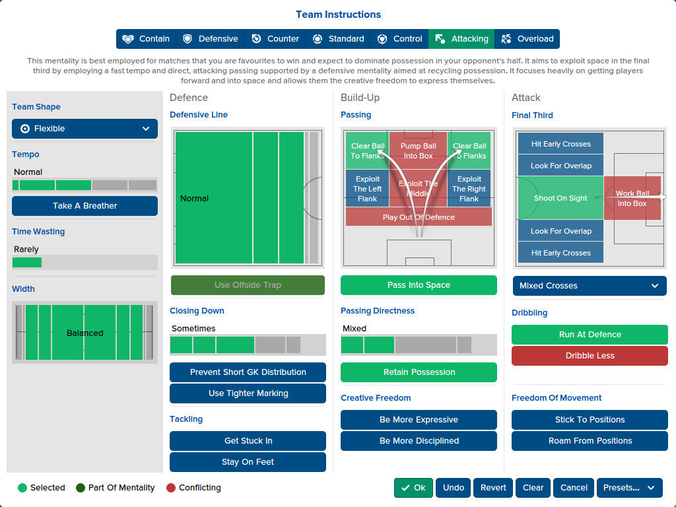Image resolution: width=676 pixels, height=507 pixels.
Task: Open the Team Shape Flexible dropdown
Action: (x=85, y=129)
